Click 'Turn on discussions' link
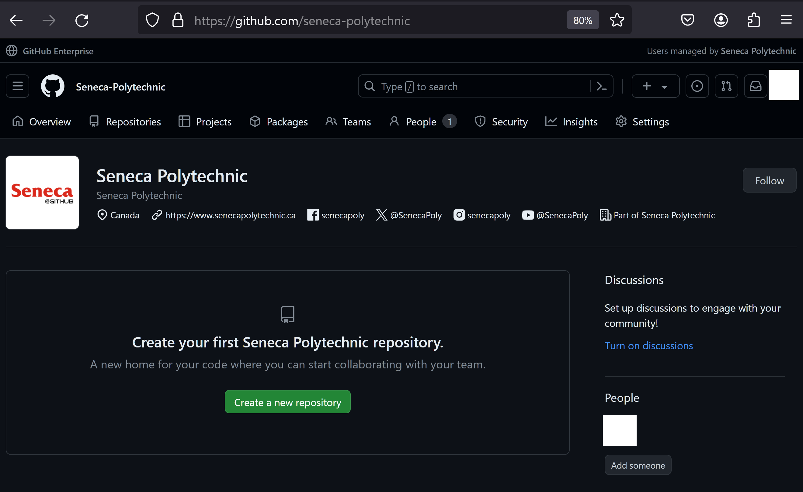Viewport: 803px width, 492px height. [648, 346]
